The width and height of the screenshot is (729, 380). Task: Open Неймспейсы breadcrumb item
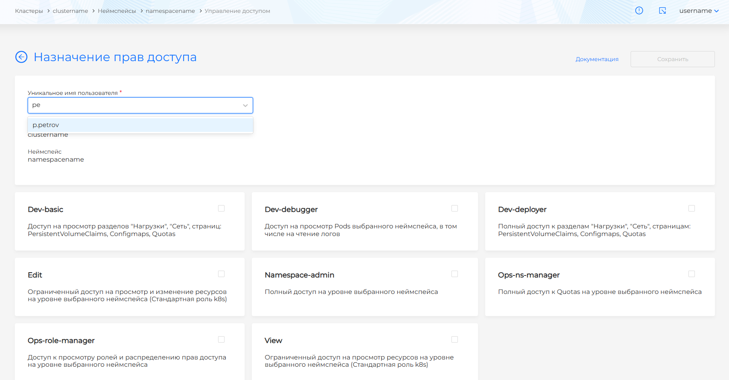pyautogui.click(x=117, y=11)
